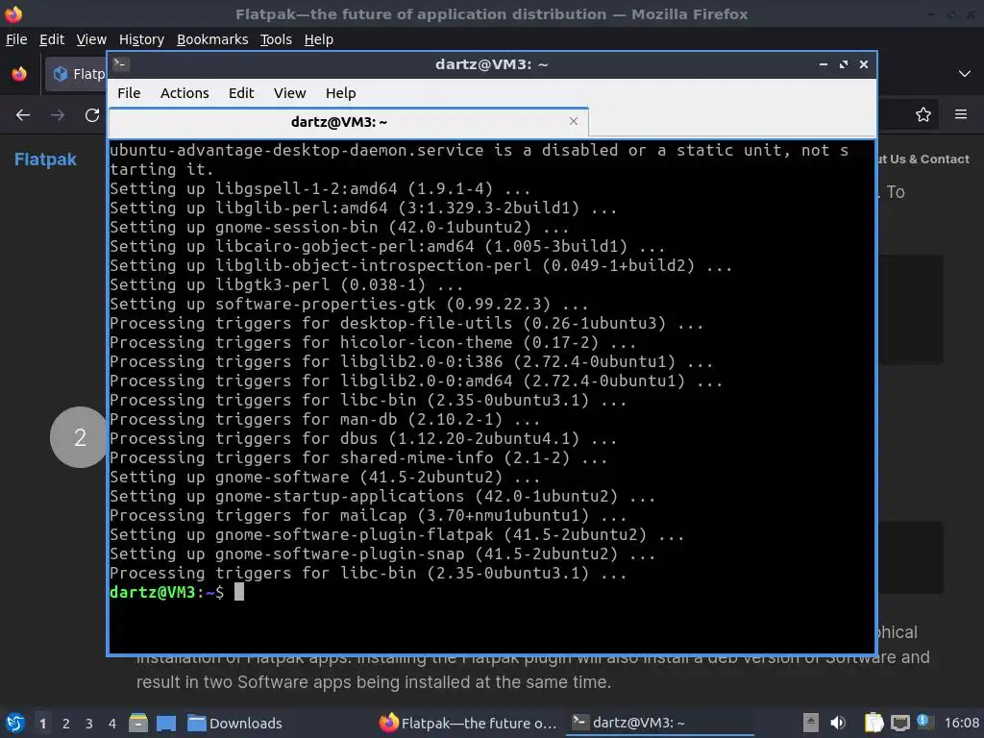Switch to workspace 1
This screenshot has height=738, width=984.
coord(42,724)
